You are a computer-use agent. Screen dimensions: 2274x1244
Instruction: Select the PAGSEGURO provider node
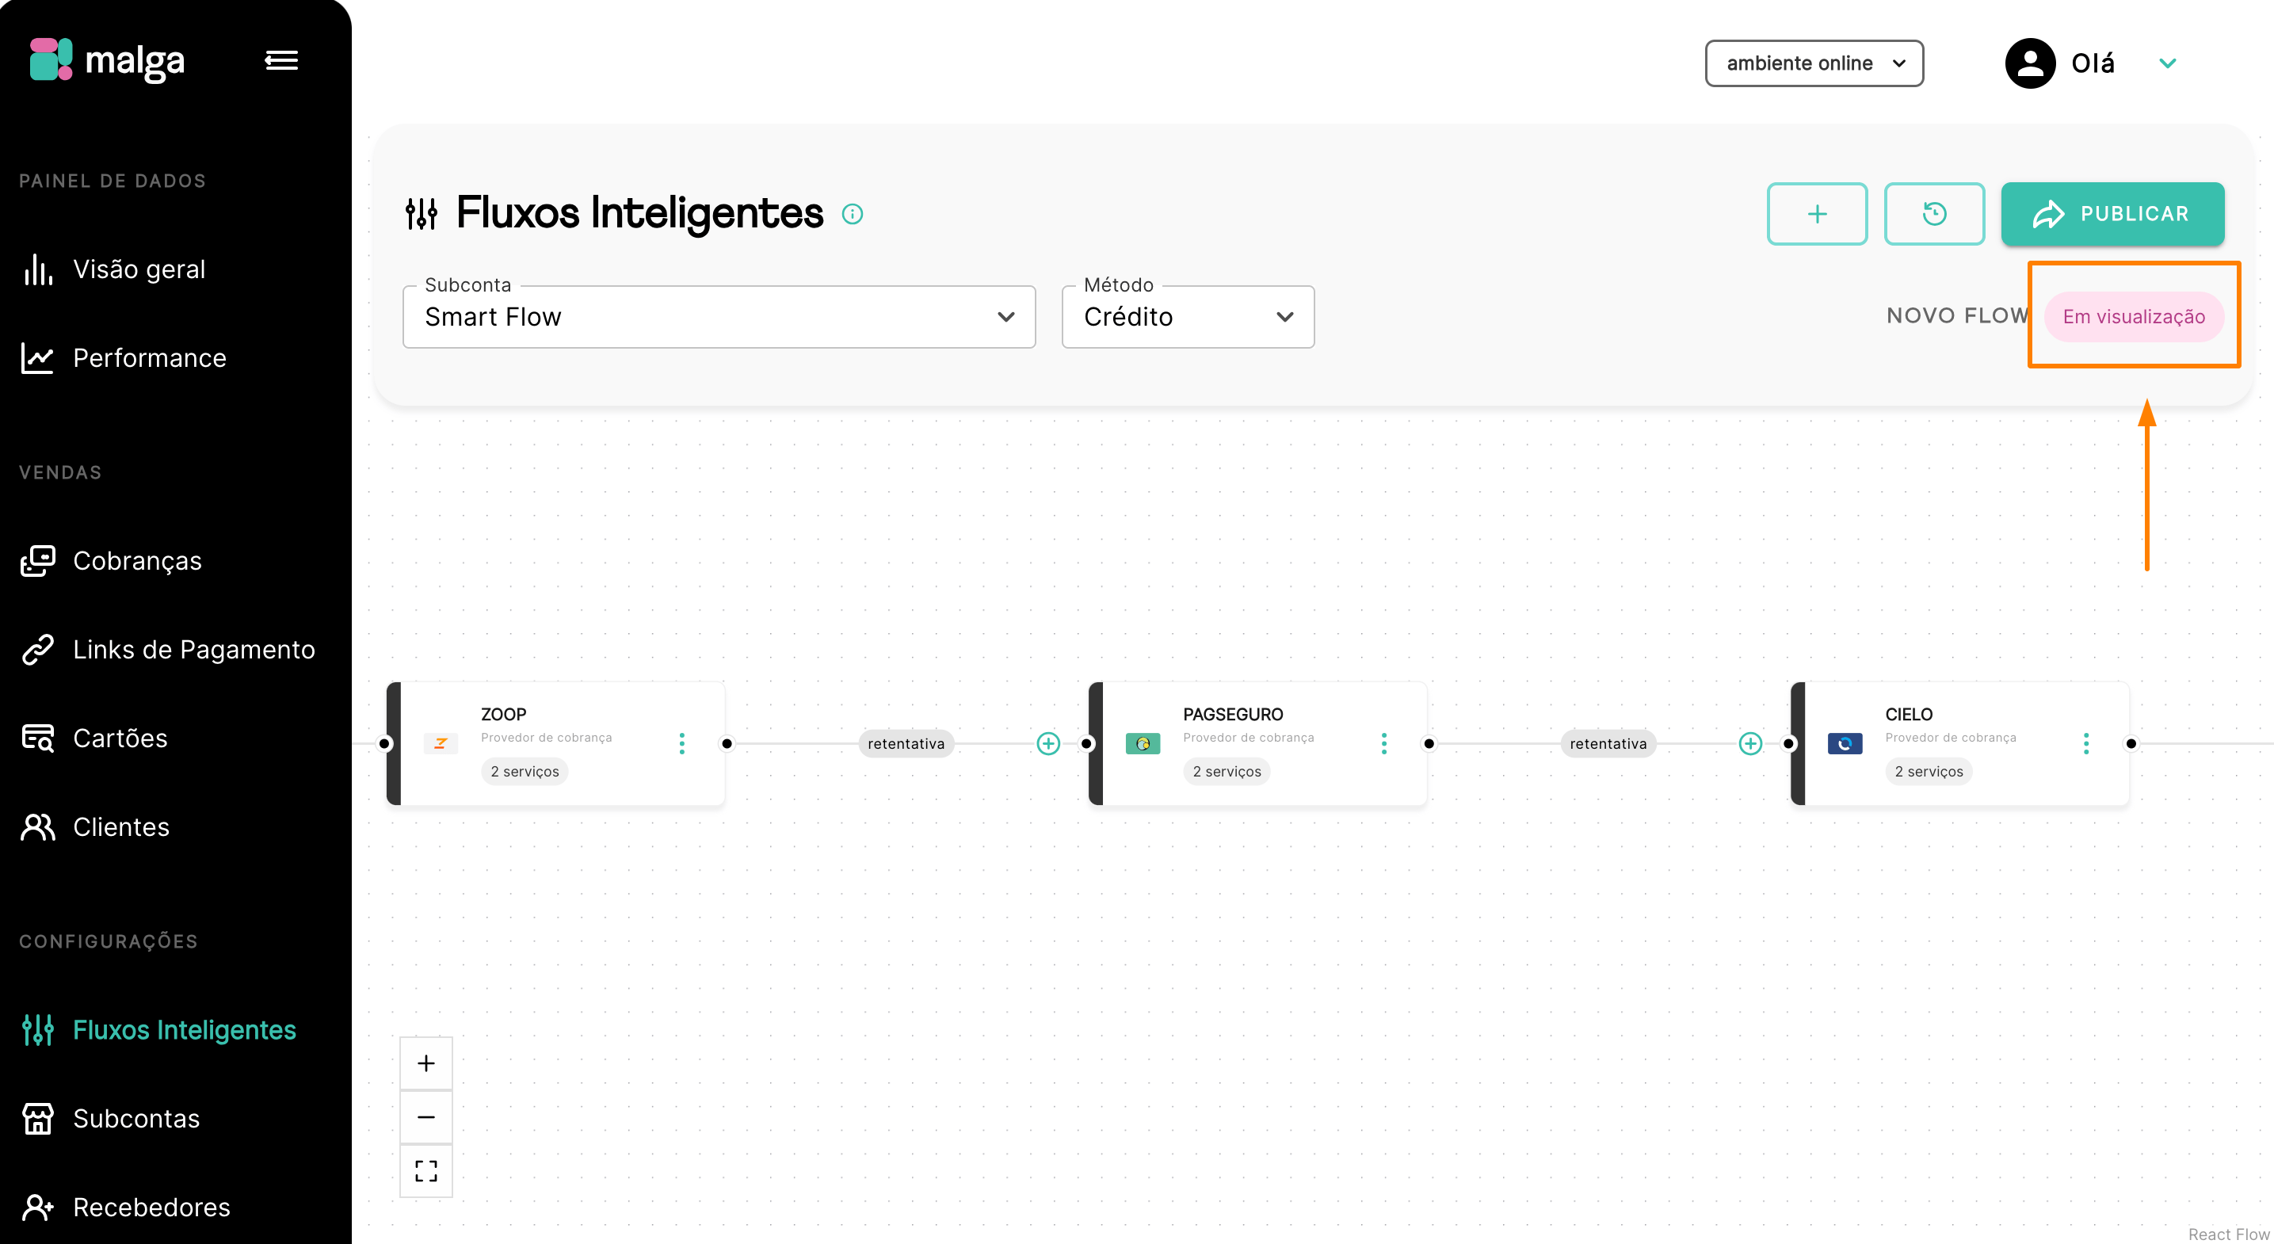[x=1258, y=743]
